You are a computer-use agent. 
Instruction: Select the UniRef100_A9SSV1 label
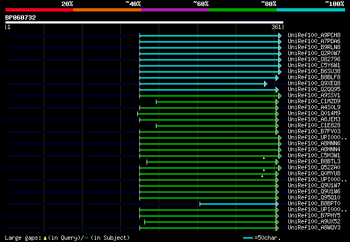314,95
